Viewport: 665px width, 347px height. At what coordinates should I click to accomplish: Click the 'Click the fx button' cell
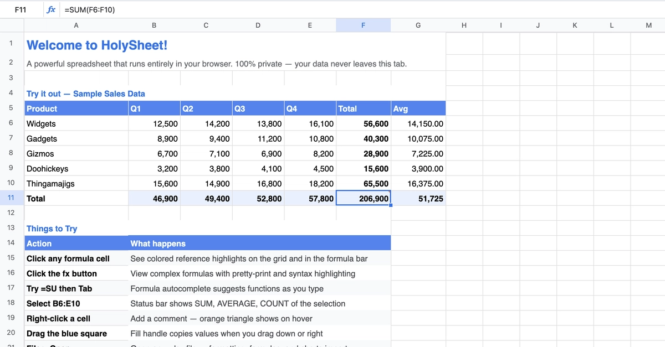click(76, 273)
